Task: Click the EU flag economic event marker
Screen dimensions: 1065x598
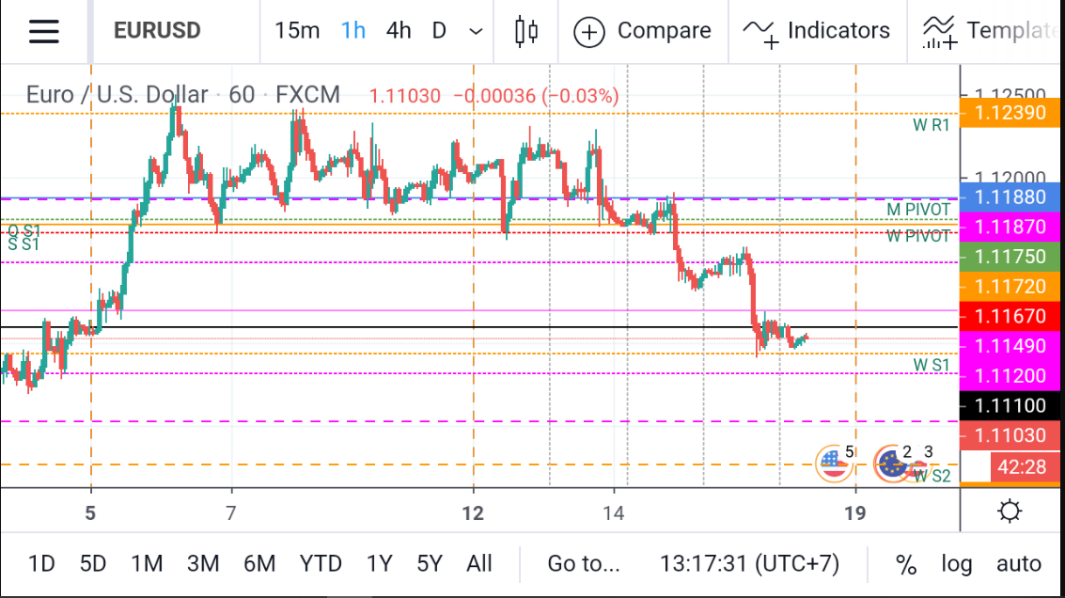Action: tap(890, 462)
